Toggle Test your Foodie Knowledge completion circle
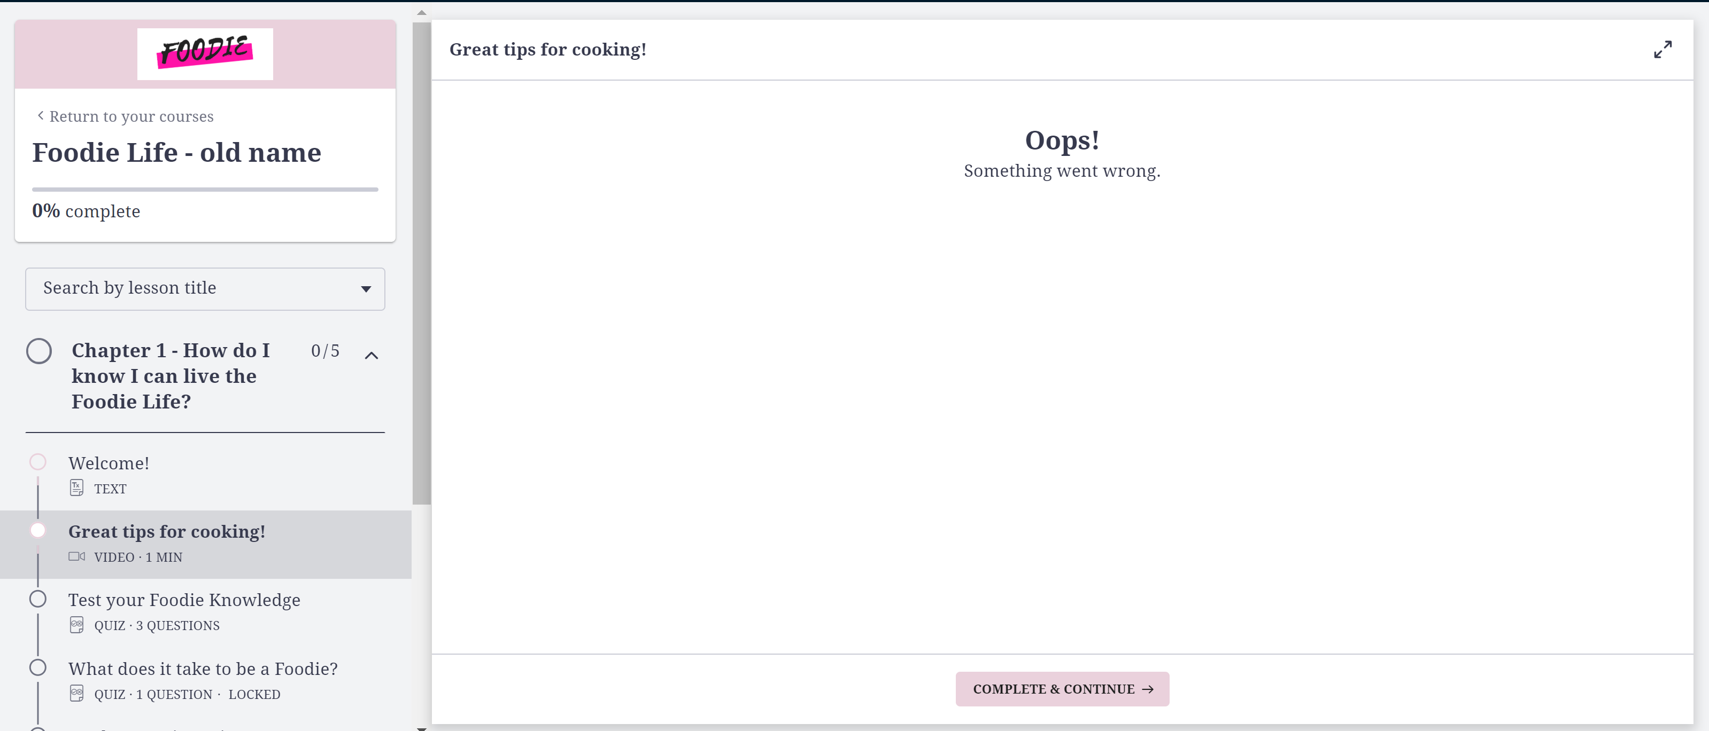This screenshot has width=1709, height=731. [38, 599]
